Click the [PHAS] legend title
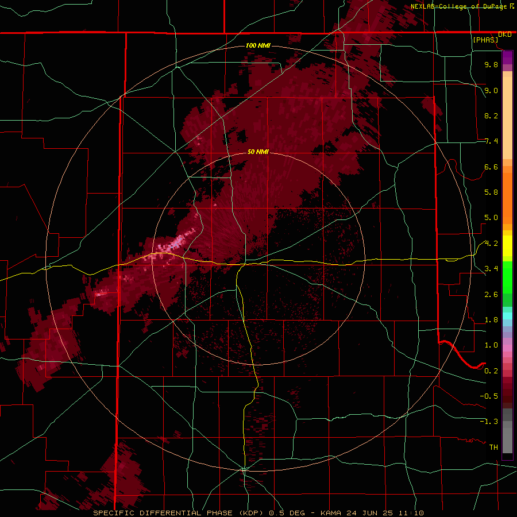The image size is (517, 517). [485, 40]
